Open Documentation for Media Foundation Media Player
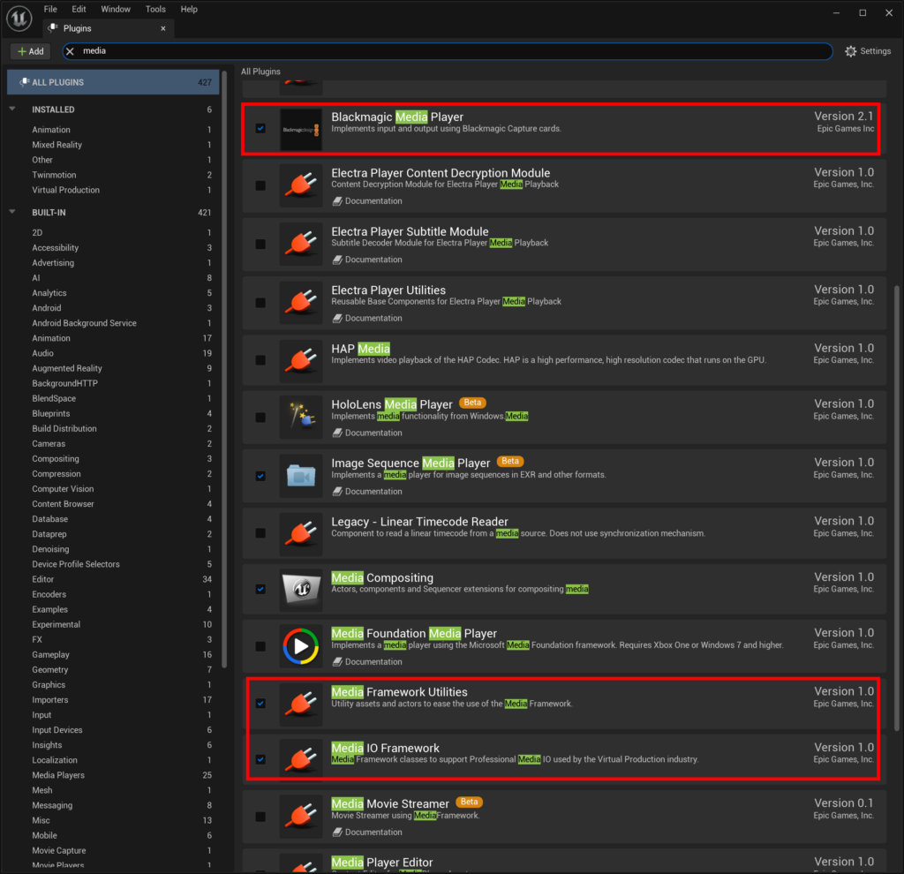904x874 pixels. (368, 662)
